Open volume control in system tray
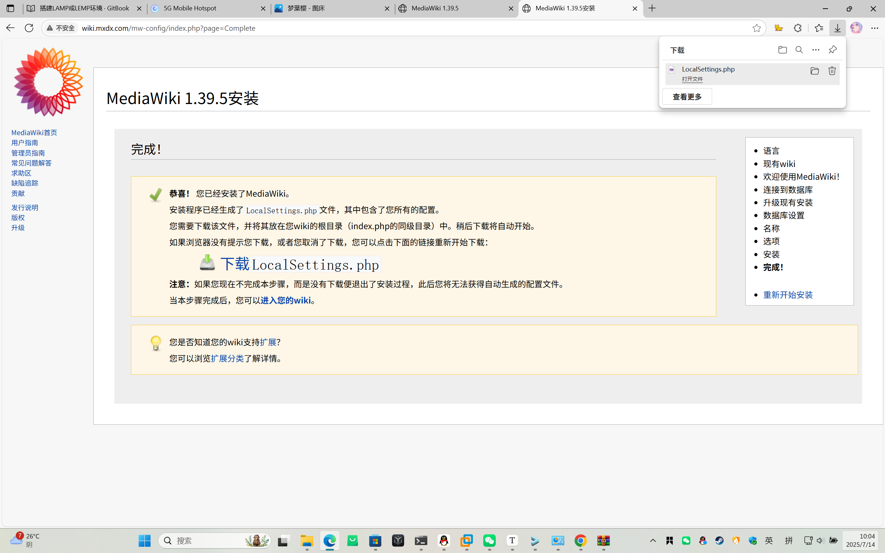Image resolution: width=885 pixels, height=553 pixels. point(820,541)
